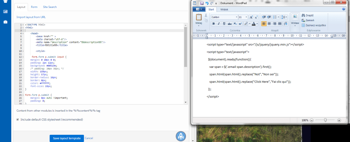Open the Wstaw dropdown arrow

[295, 26]
